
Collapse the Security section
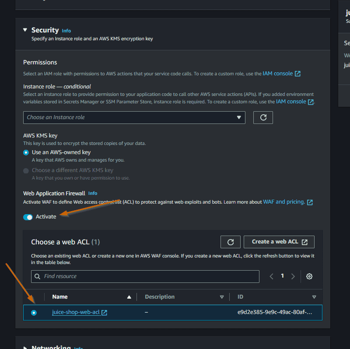pyautogui.click(x=25, y=30)
